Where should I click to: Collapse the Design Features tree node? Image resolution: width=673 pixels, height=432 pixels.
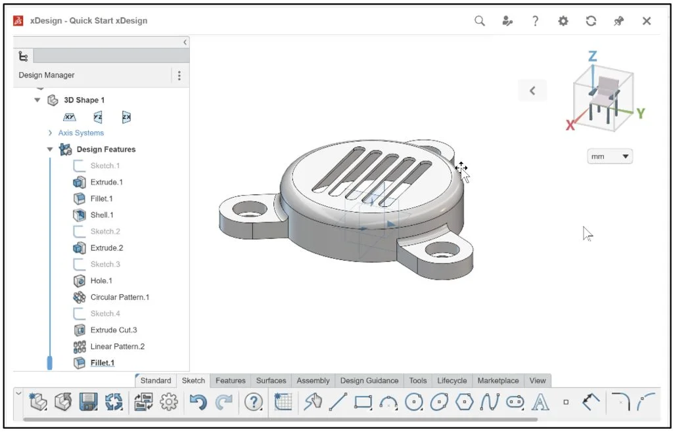(50, 149)
